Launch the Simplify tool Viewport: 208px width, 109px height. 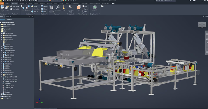(x=95, y=8)
